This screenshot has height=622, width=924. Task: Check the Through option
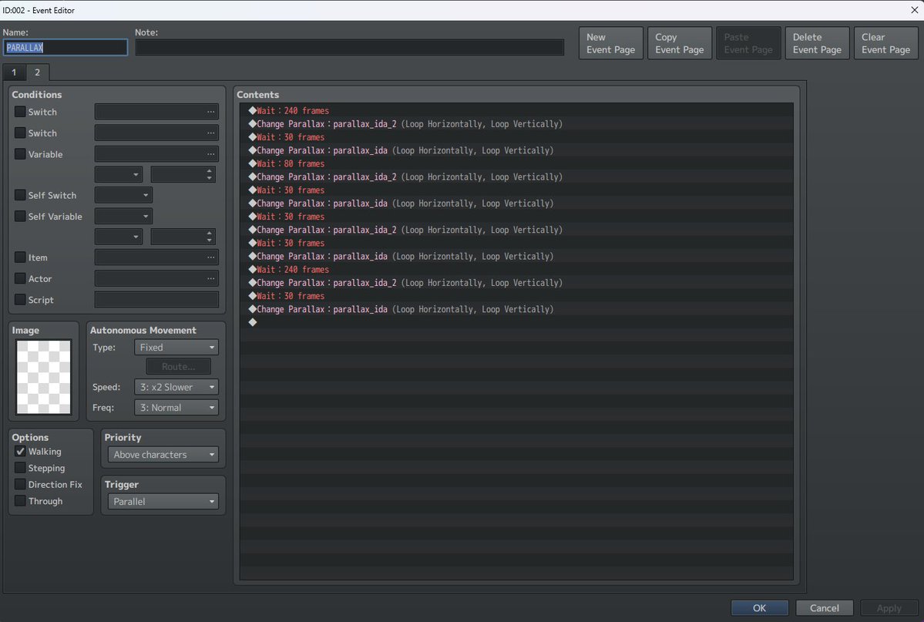20,501
